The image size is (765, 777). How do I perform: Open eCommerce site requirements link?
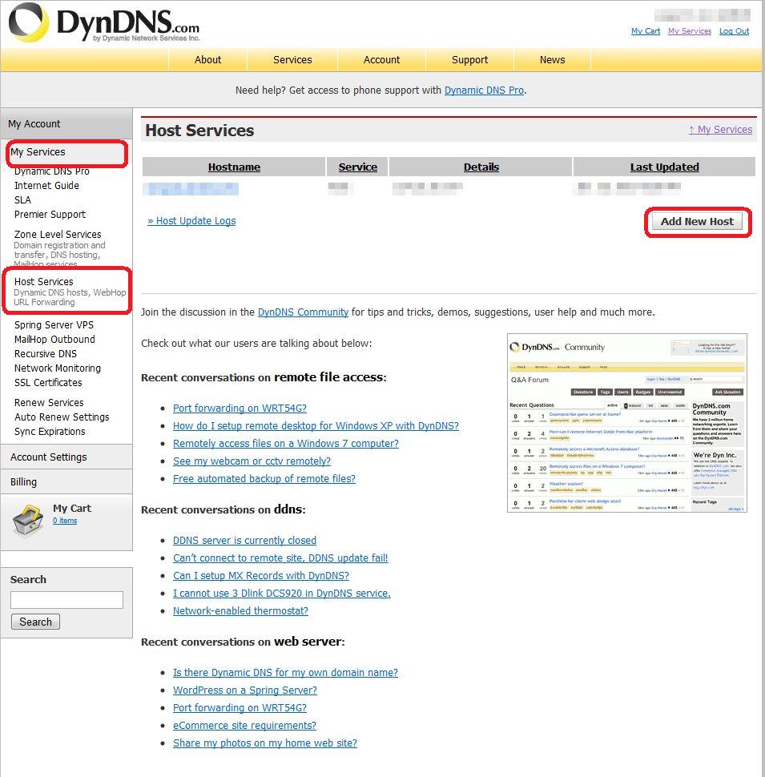point(245,726)
